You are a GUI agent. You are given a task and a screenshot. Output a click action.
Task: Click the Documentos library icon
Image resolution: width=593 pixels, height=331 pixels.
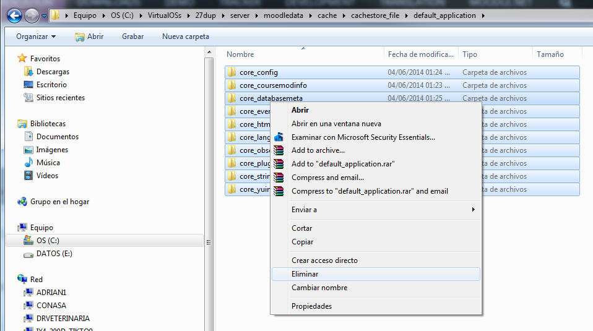(28, 136)
